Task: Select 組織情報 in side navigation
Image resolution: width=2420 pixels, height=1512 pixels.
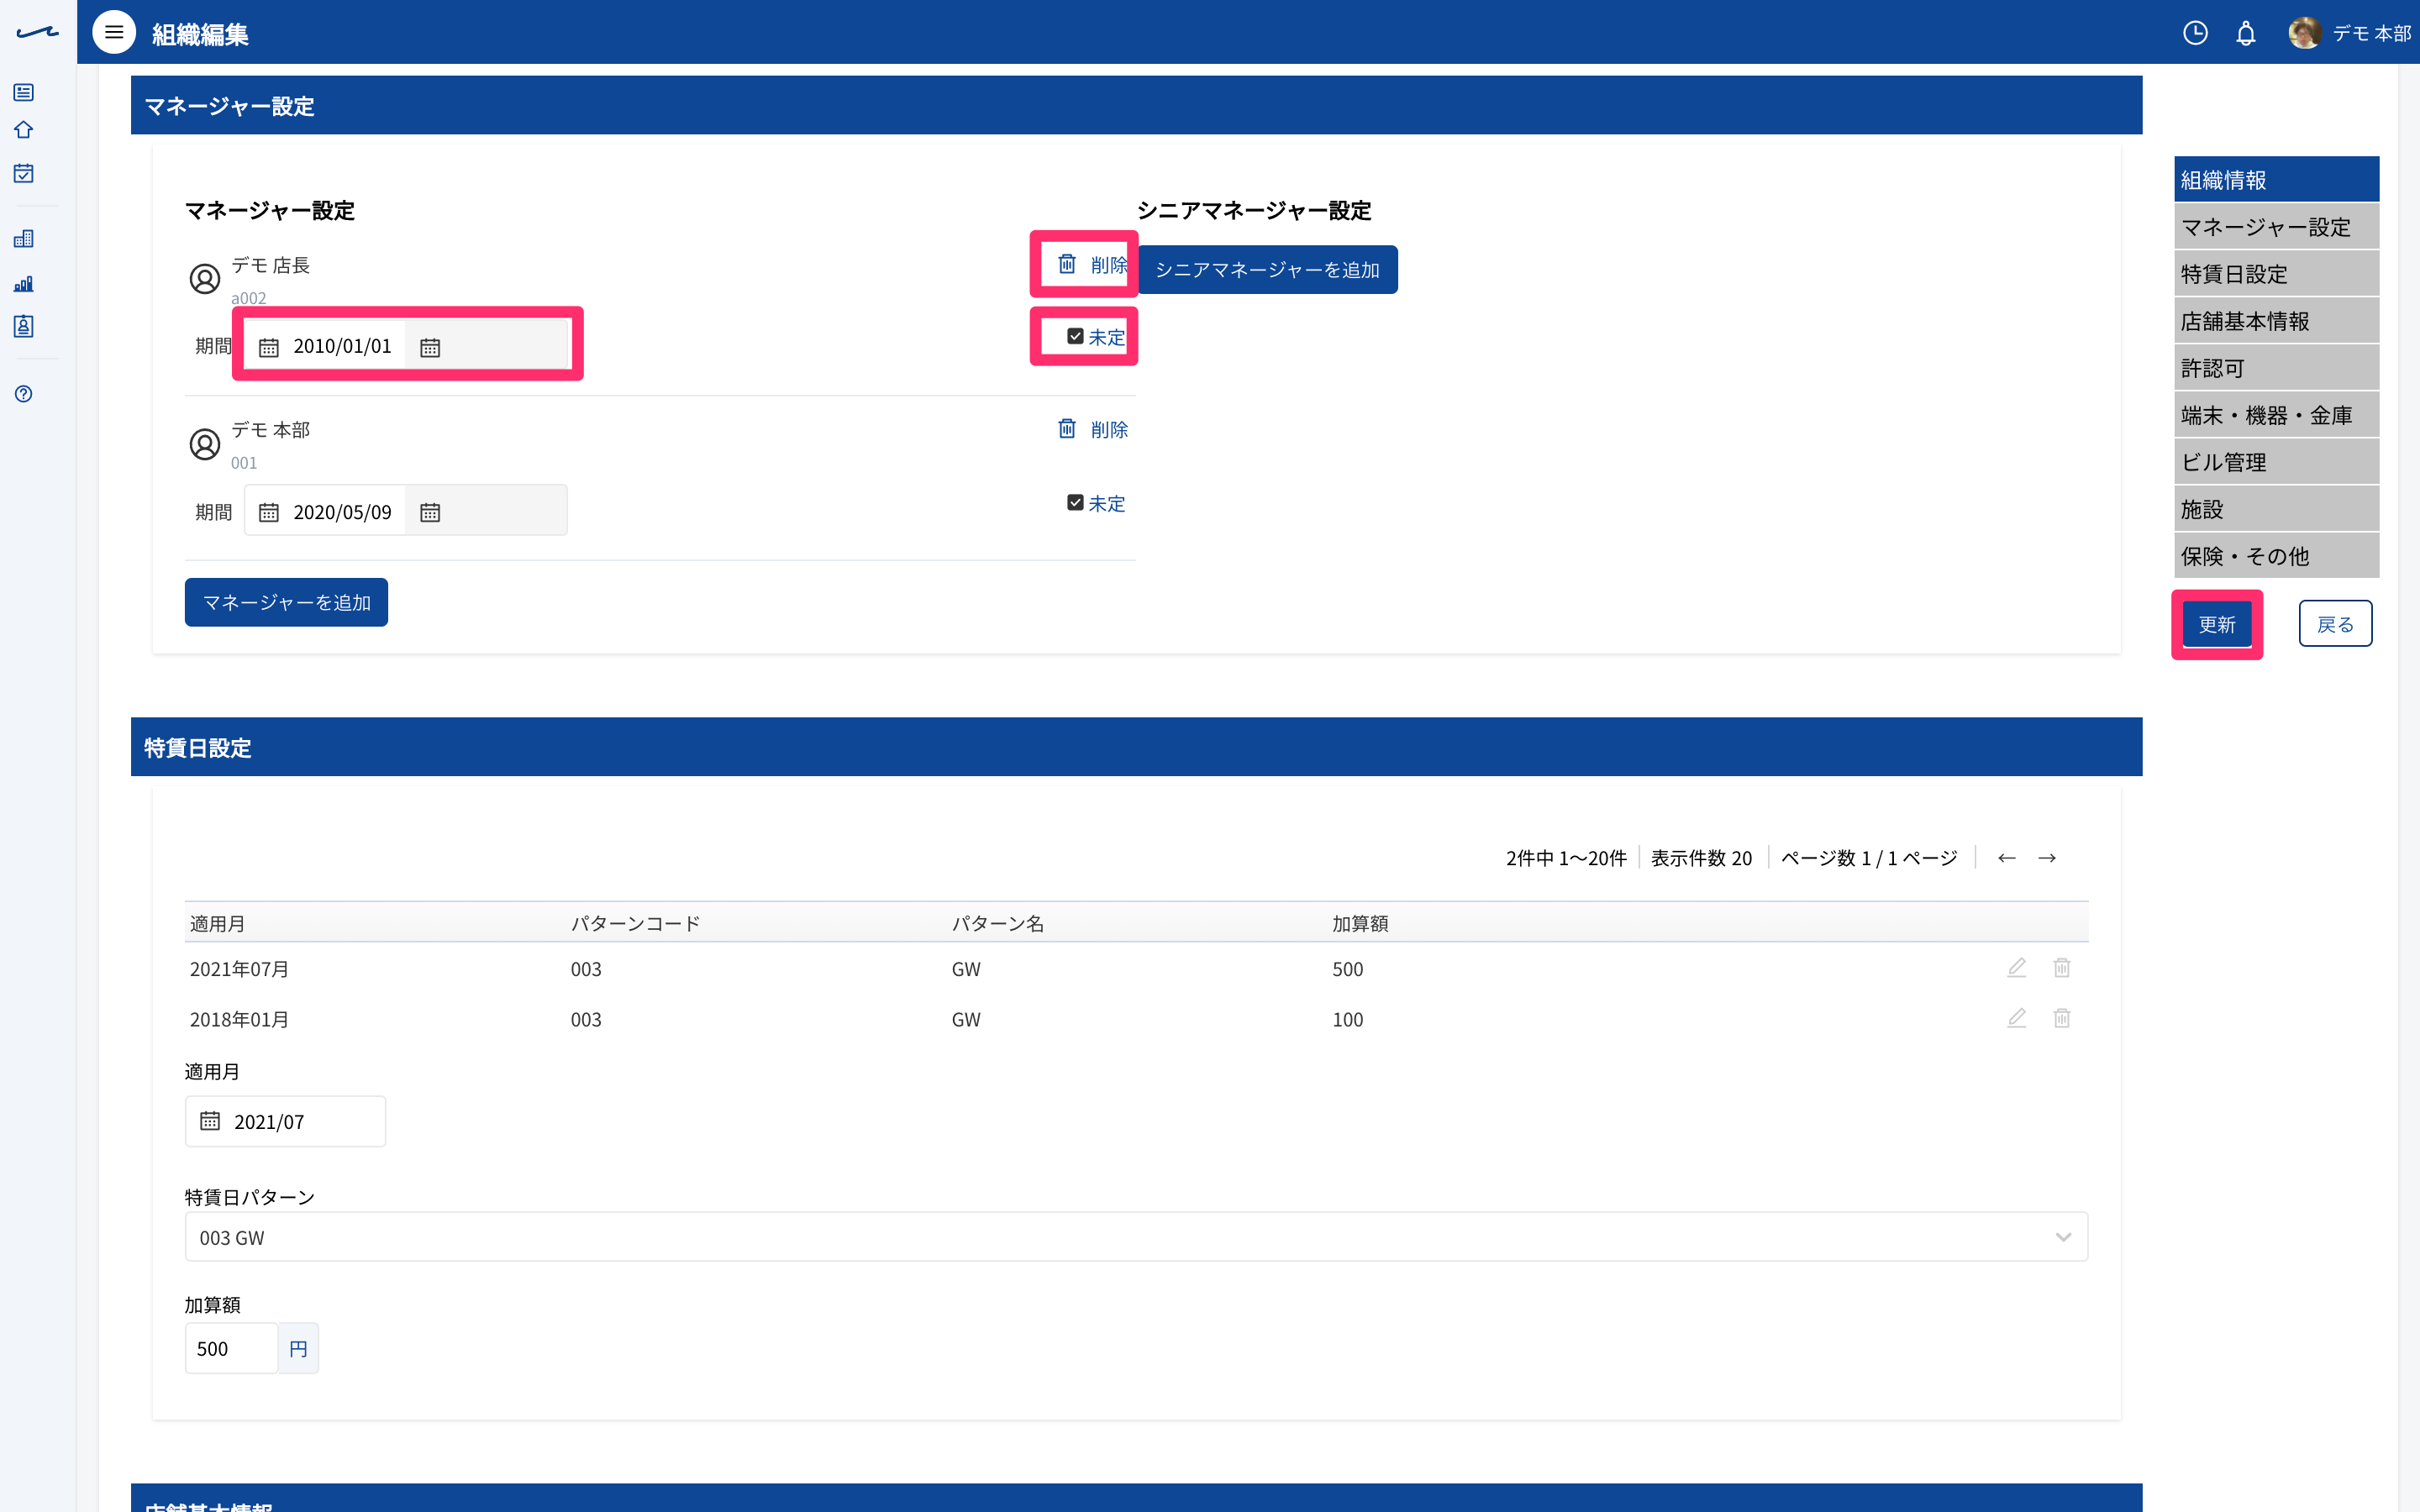Action: click(x=2276, y=179)
